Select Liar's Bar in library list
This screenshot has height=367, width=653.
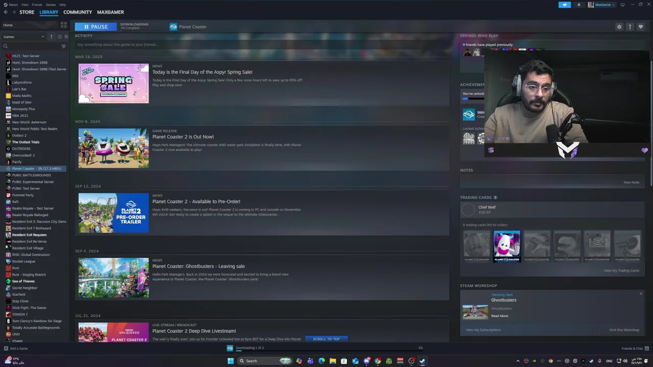[x=19, y=89]
